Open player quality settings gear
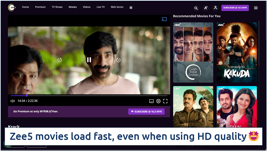Image resolution: width=267 pixels, height=151 pixels. pyautogui.click(x=158, y=101)
